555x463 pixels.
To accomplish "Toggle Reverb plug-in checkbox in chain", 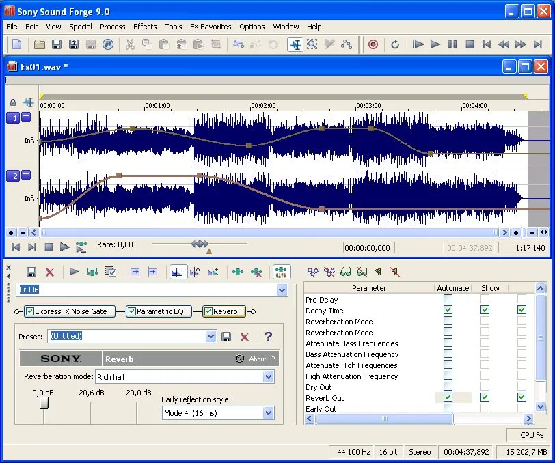I will point(208,311).
